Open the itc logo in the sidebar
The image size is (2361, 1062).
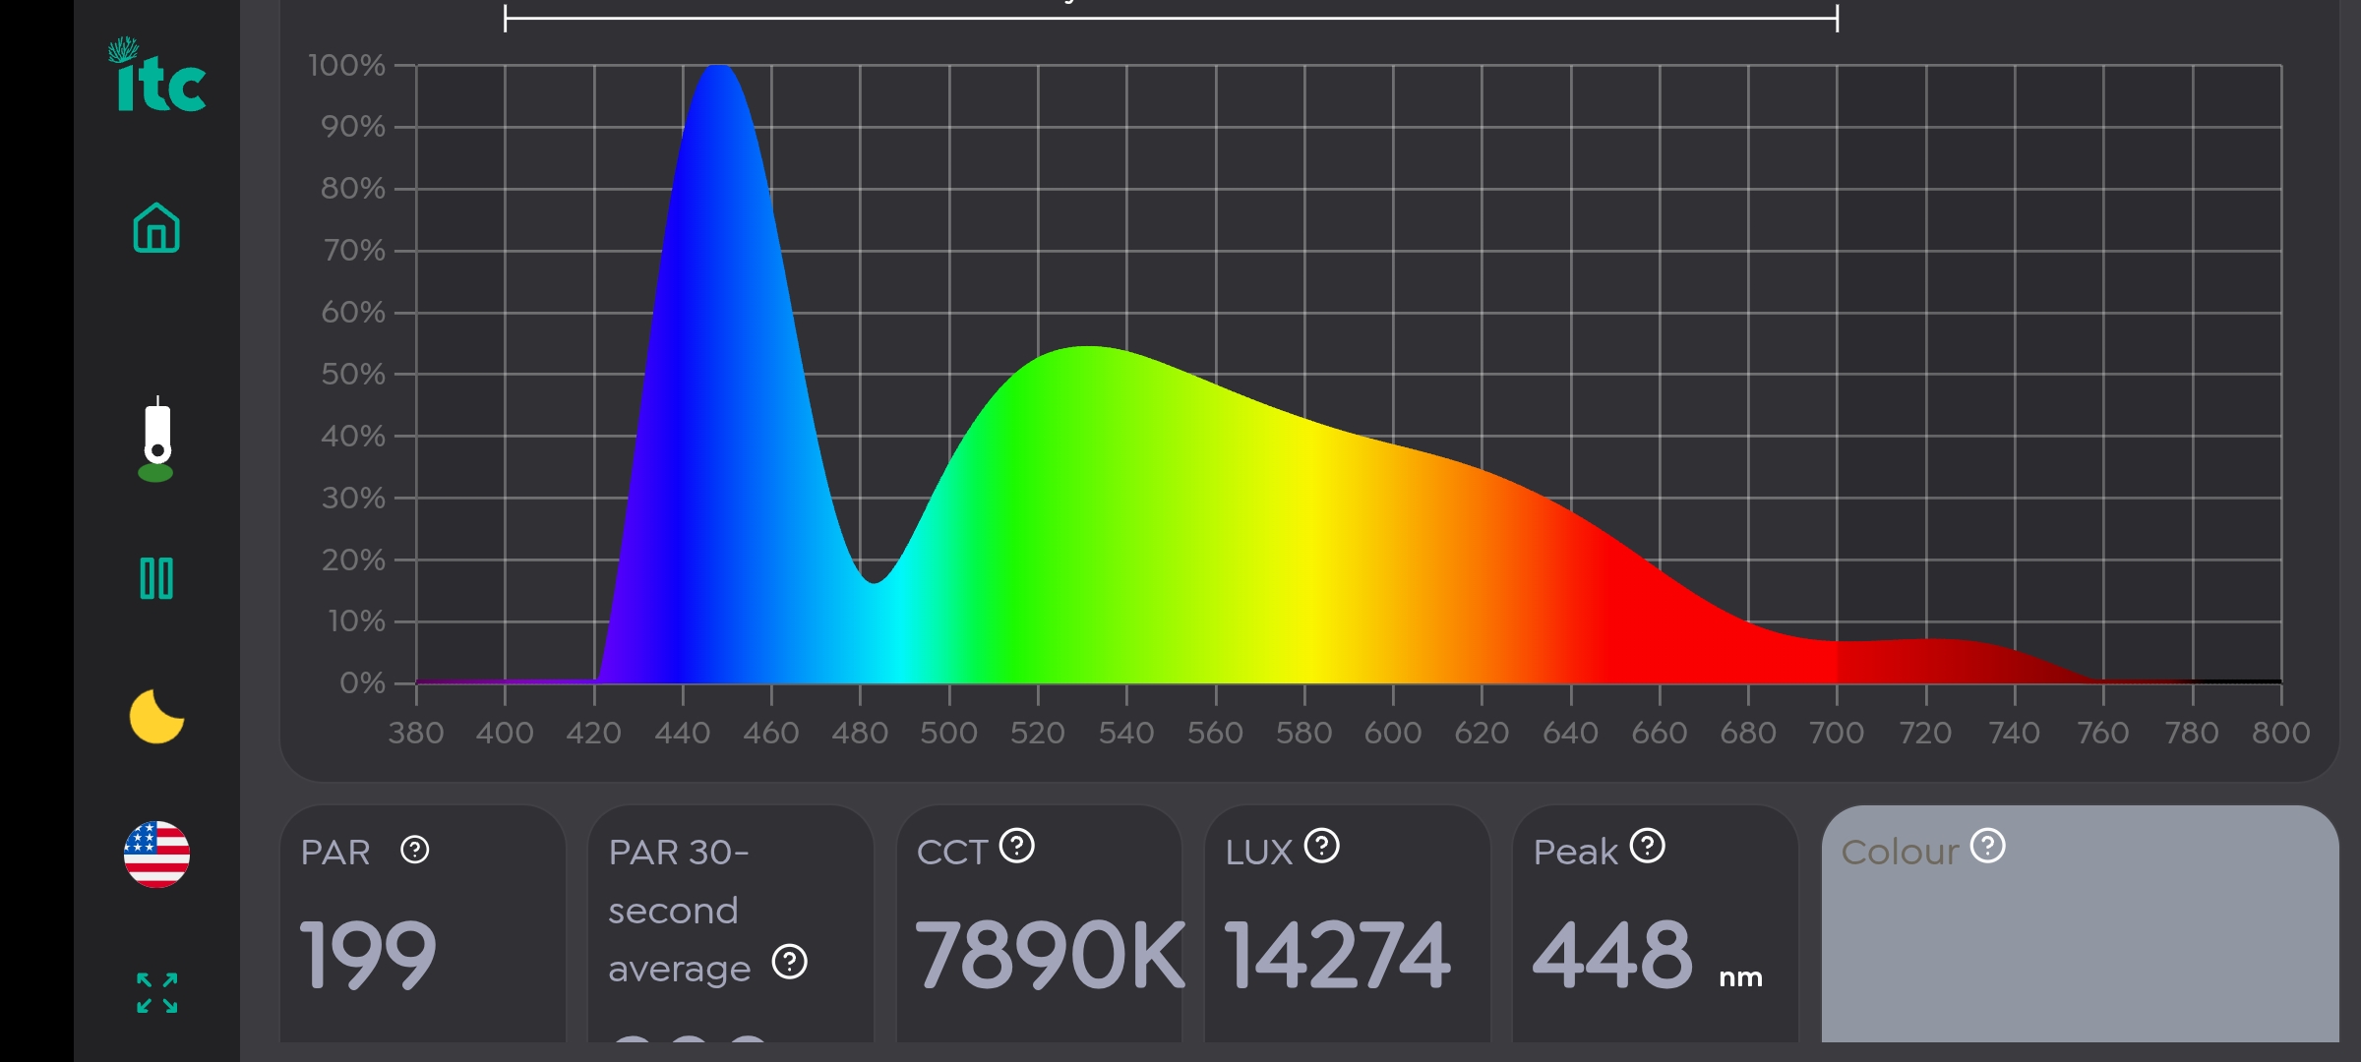click(157, 75)
